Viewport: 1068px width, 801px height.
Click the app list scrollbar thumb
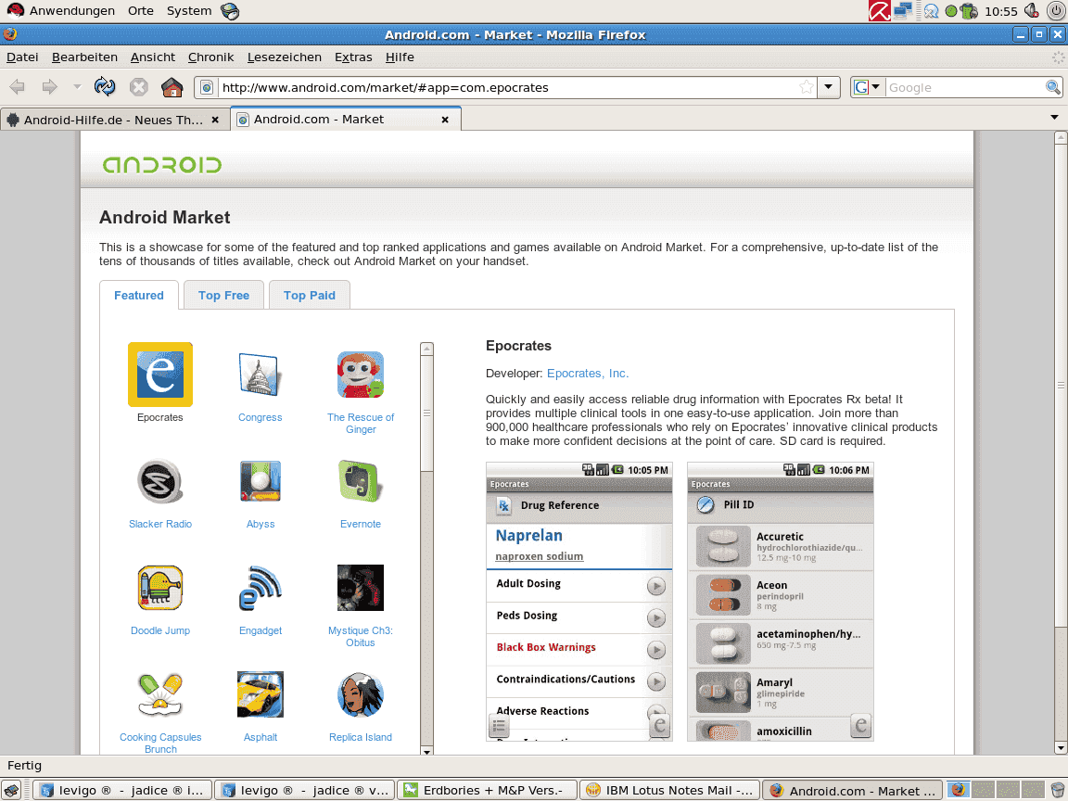click(427, 413)
